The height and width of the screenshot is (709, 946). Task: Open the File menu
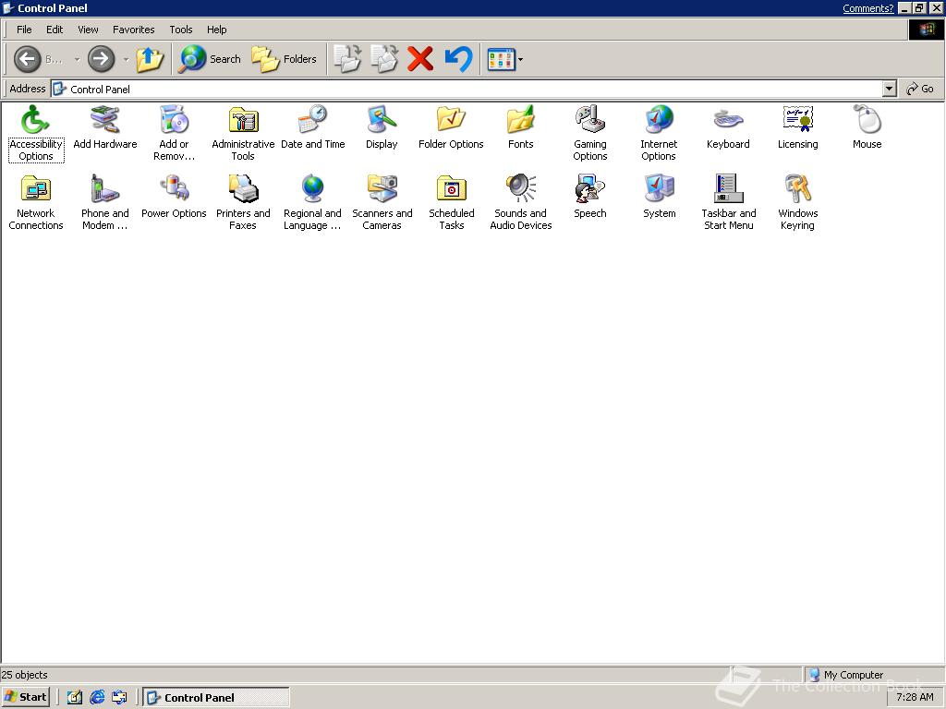pos(24,30)
